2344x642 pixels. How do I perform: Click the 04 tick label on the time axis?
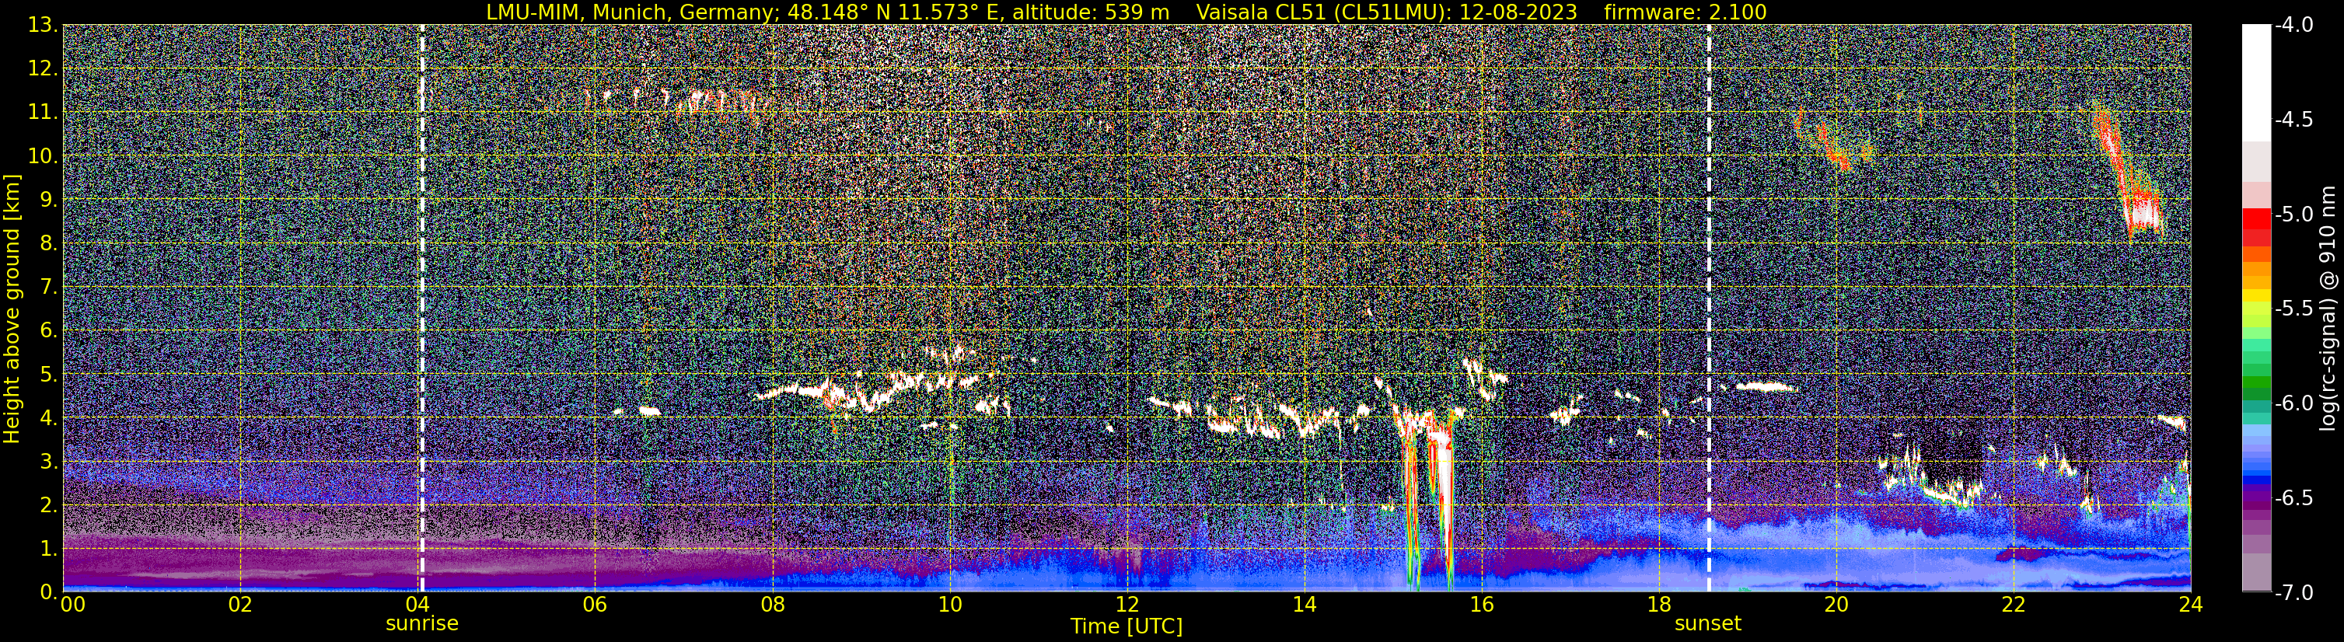[x=417, y=605]
